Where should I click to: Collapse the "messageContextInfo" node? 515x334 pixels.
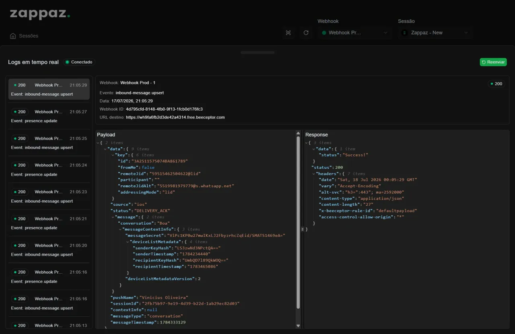point(120,229)
